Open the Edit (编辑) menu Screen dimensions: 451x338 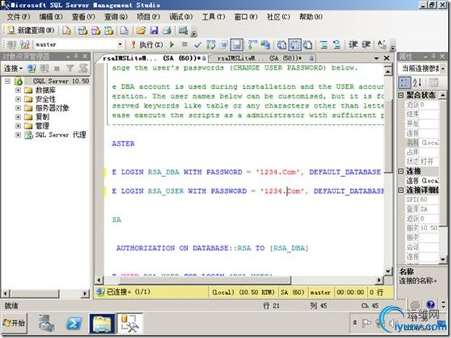(50, 17)
